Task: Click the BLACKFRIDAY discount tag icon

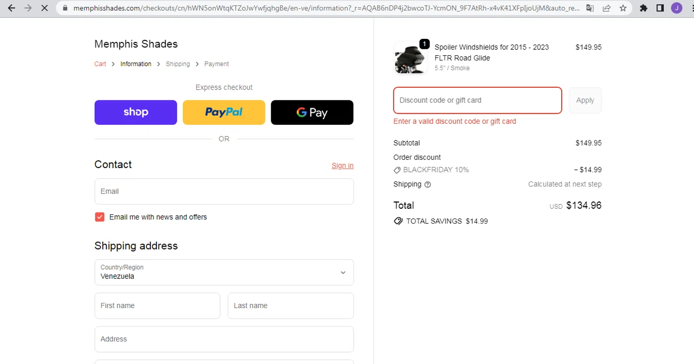Action: click(397, 170)
